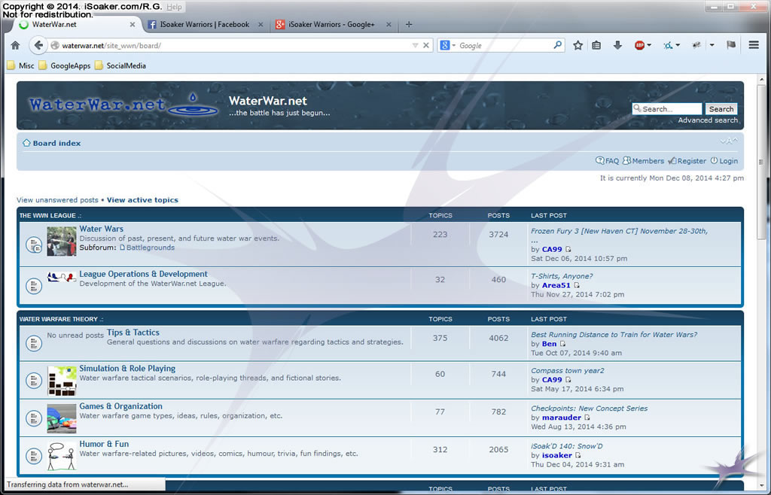The height and width of the screenshot is (495, 771).
Task: Click the URL address field
Action: [x=235, y=45]
